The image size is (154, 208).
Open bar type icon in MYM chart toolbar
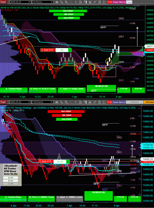tap(57, 2)
